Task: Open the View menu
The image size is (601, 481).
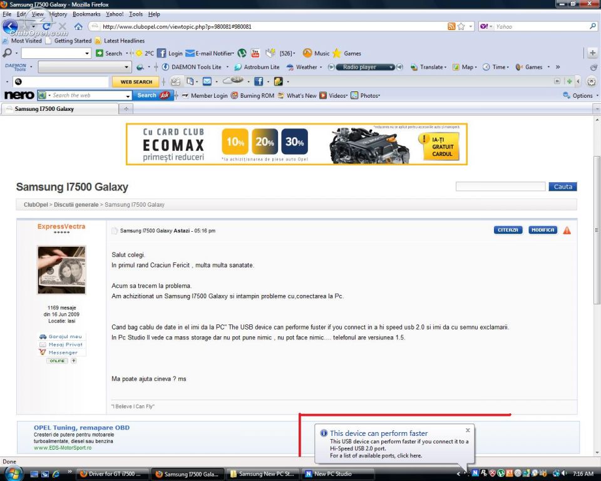Action: [38, 14]
